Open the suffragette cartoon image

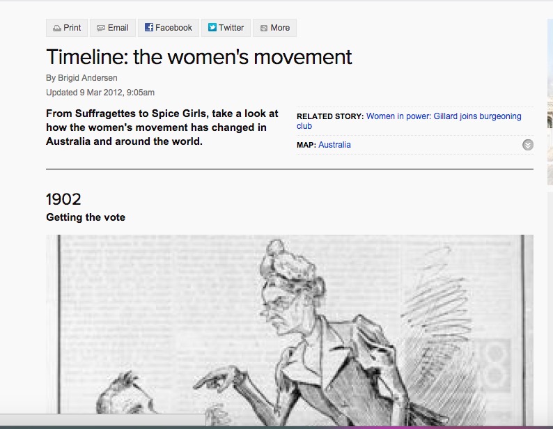pyautogui.click(x=290, y=330)
